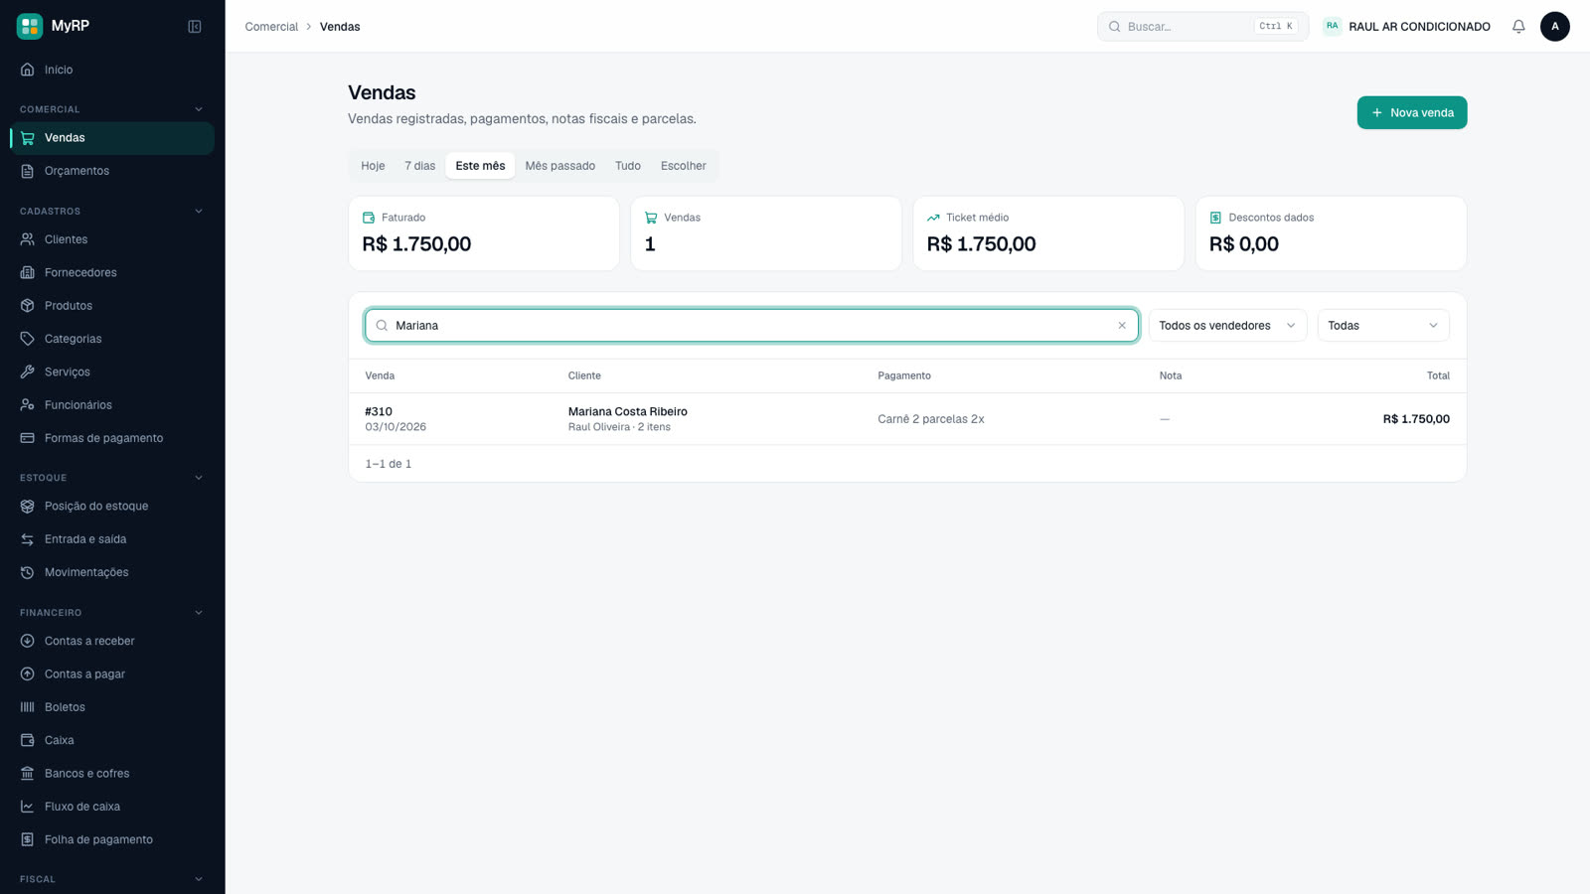Open Serviços page
Screen dimensions: 1590x894
click(x=112, y=372)
